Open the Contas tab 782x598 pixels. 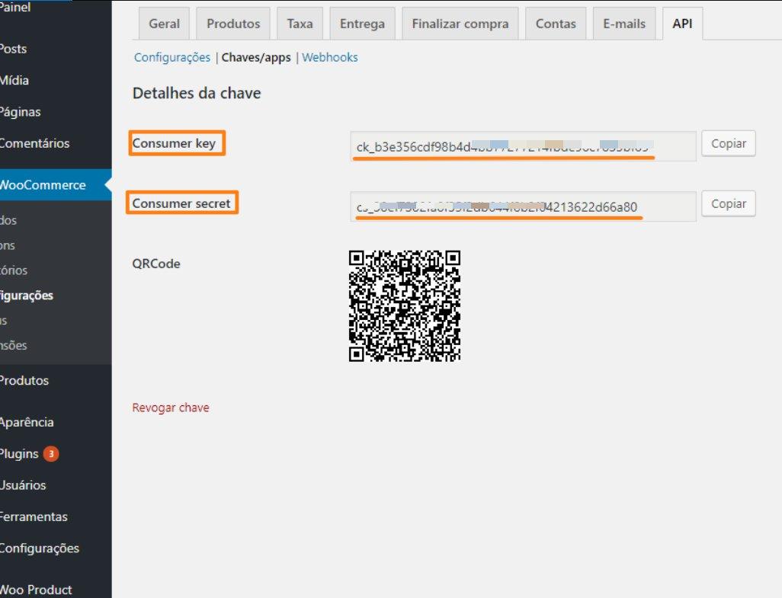click(x=556, y=24)
